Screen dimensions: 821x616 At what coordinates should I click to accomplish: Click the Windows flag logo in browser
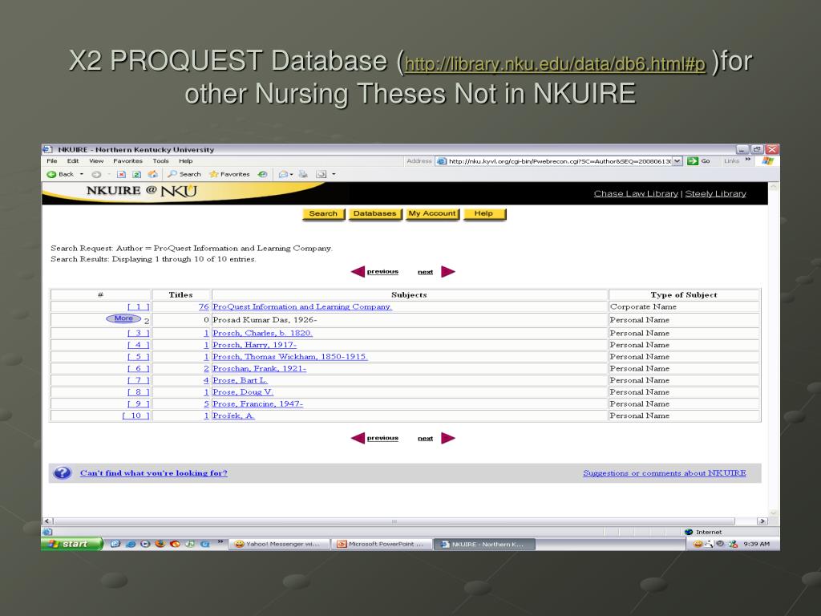(x=767, y=160)
